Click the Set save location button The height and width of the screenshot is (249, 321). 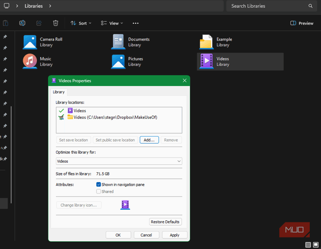(x=73, y=140)
